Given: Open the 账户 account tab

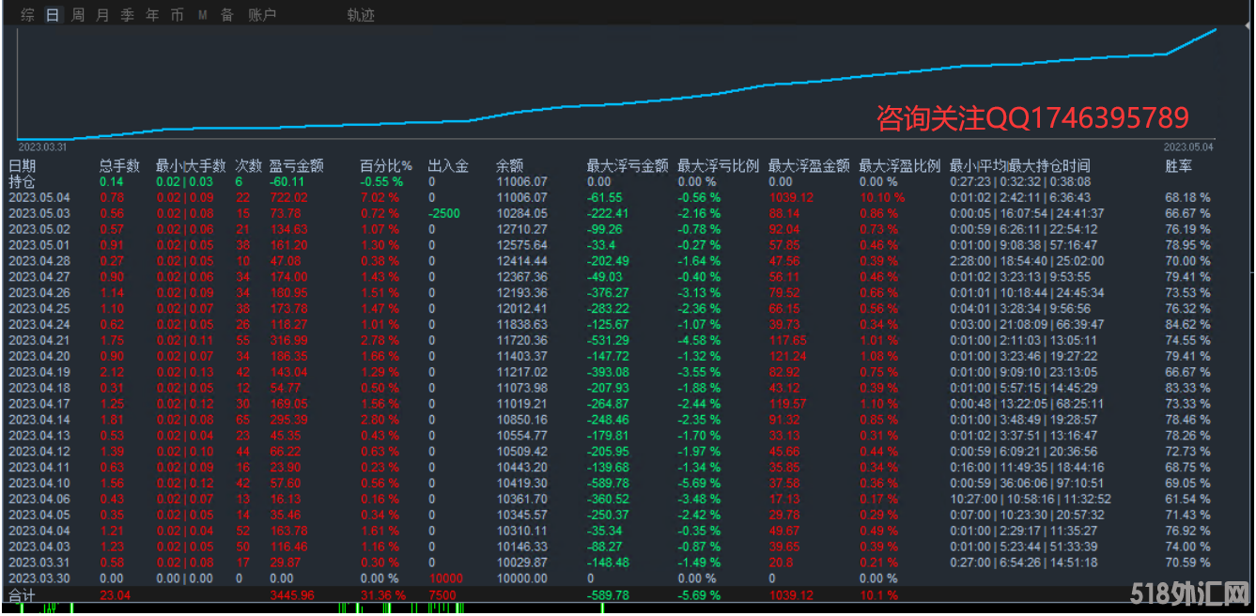Looking at the screenshot, I should click(262, 15).
